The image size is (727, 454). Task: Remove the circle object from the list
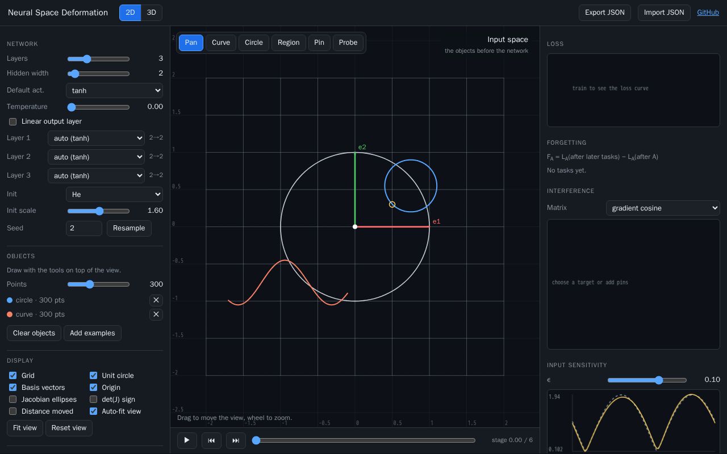(156, 300)
